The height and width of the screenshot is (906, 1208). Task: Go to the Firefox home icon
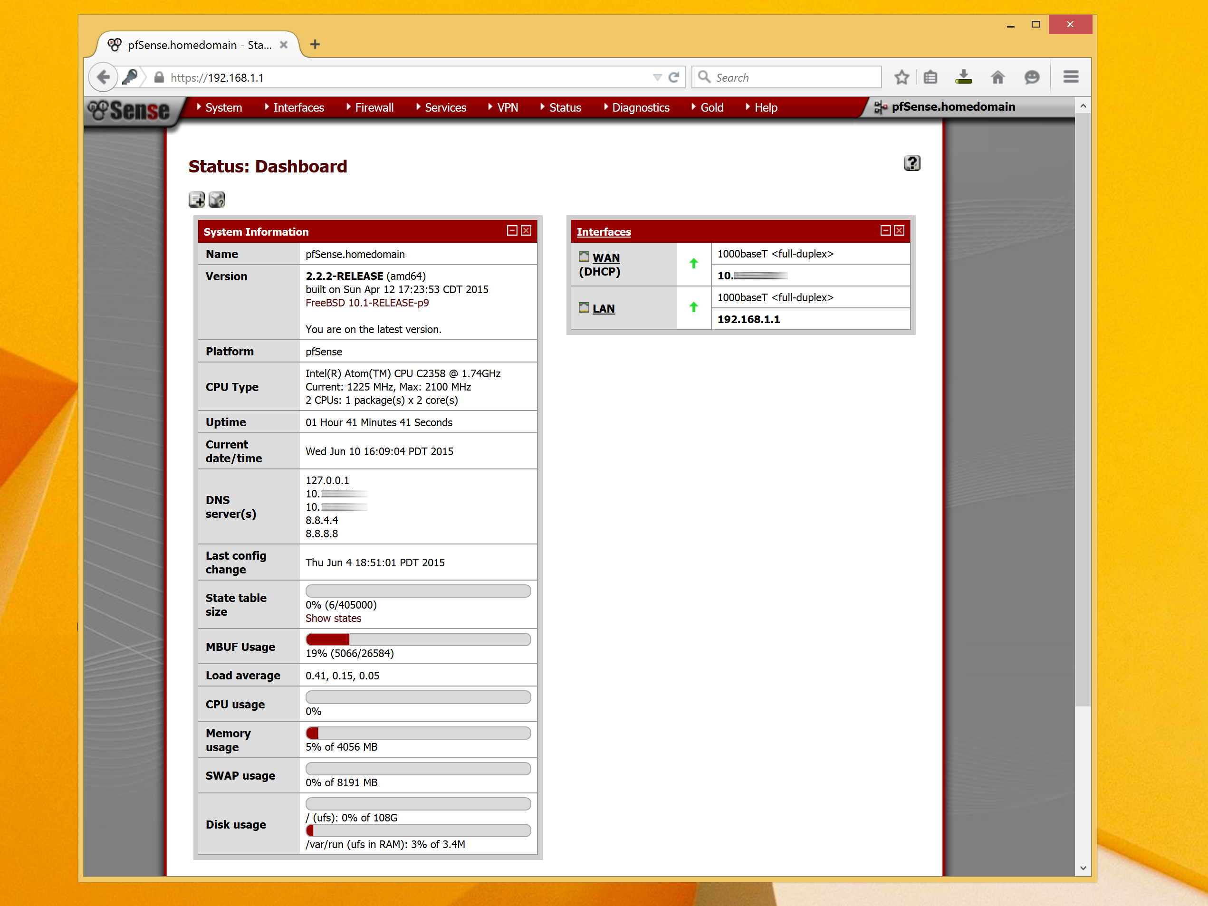tap(998, 77)
